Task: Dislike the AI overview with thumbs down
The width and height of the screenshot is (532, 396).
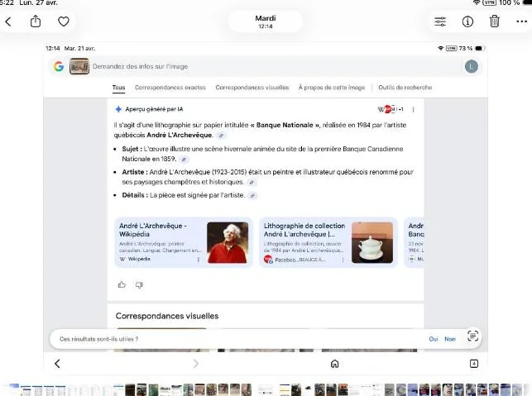Action: pos(139,285)
